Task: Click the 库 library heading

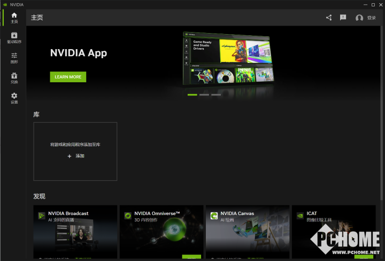Action: point(36,114)
